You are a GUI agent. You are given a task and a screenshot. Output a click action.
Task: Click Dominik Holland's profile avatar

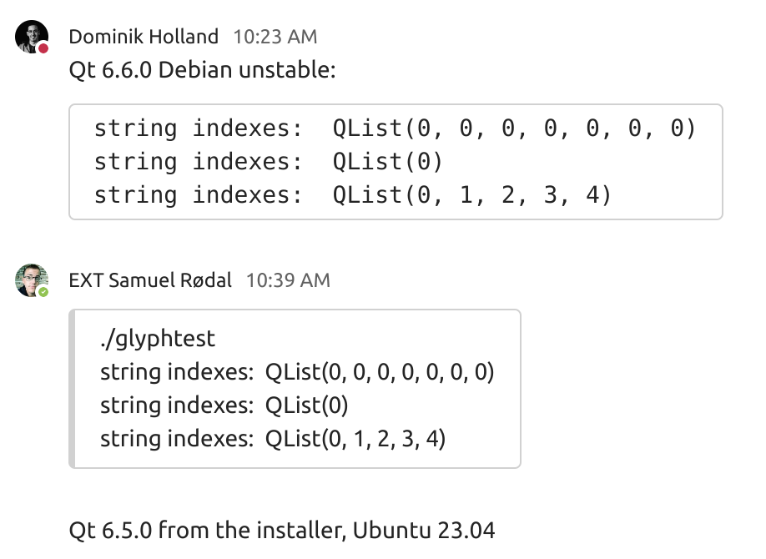coord(31,36)
